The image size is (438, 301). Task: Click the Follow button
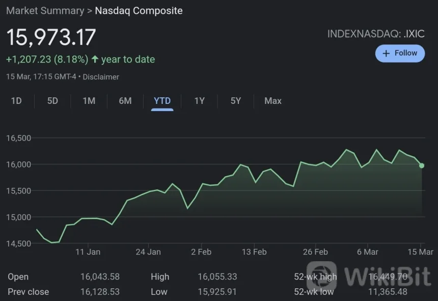[400, 53]
